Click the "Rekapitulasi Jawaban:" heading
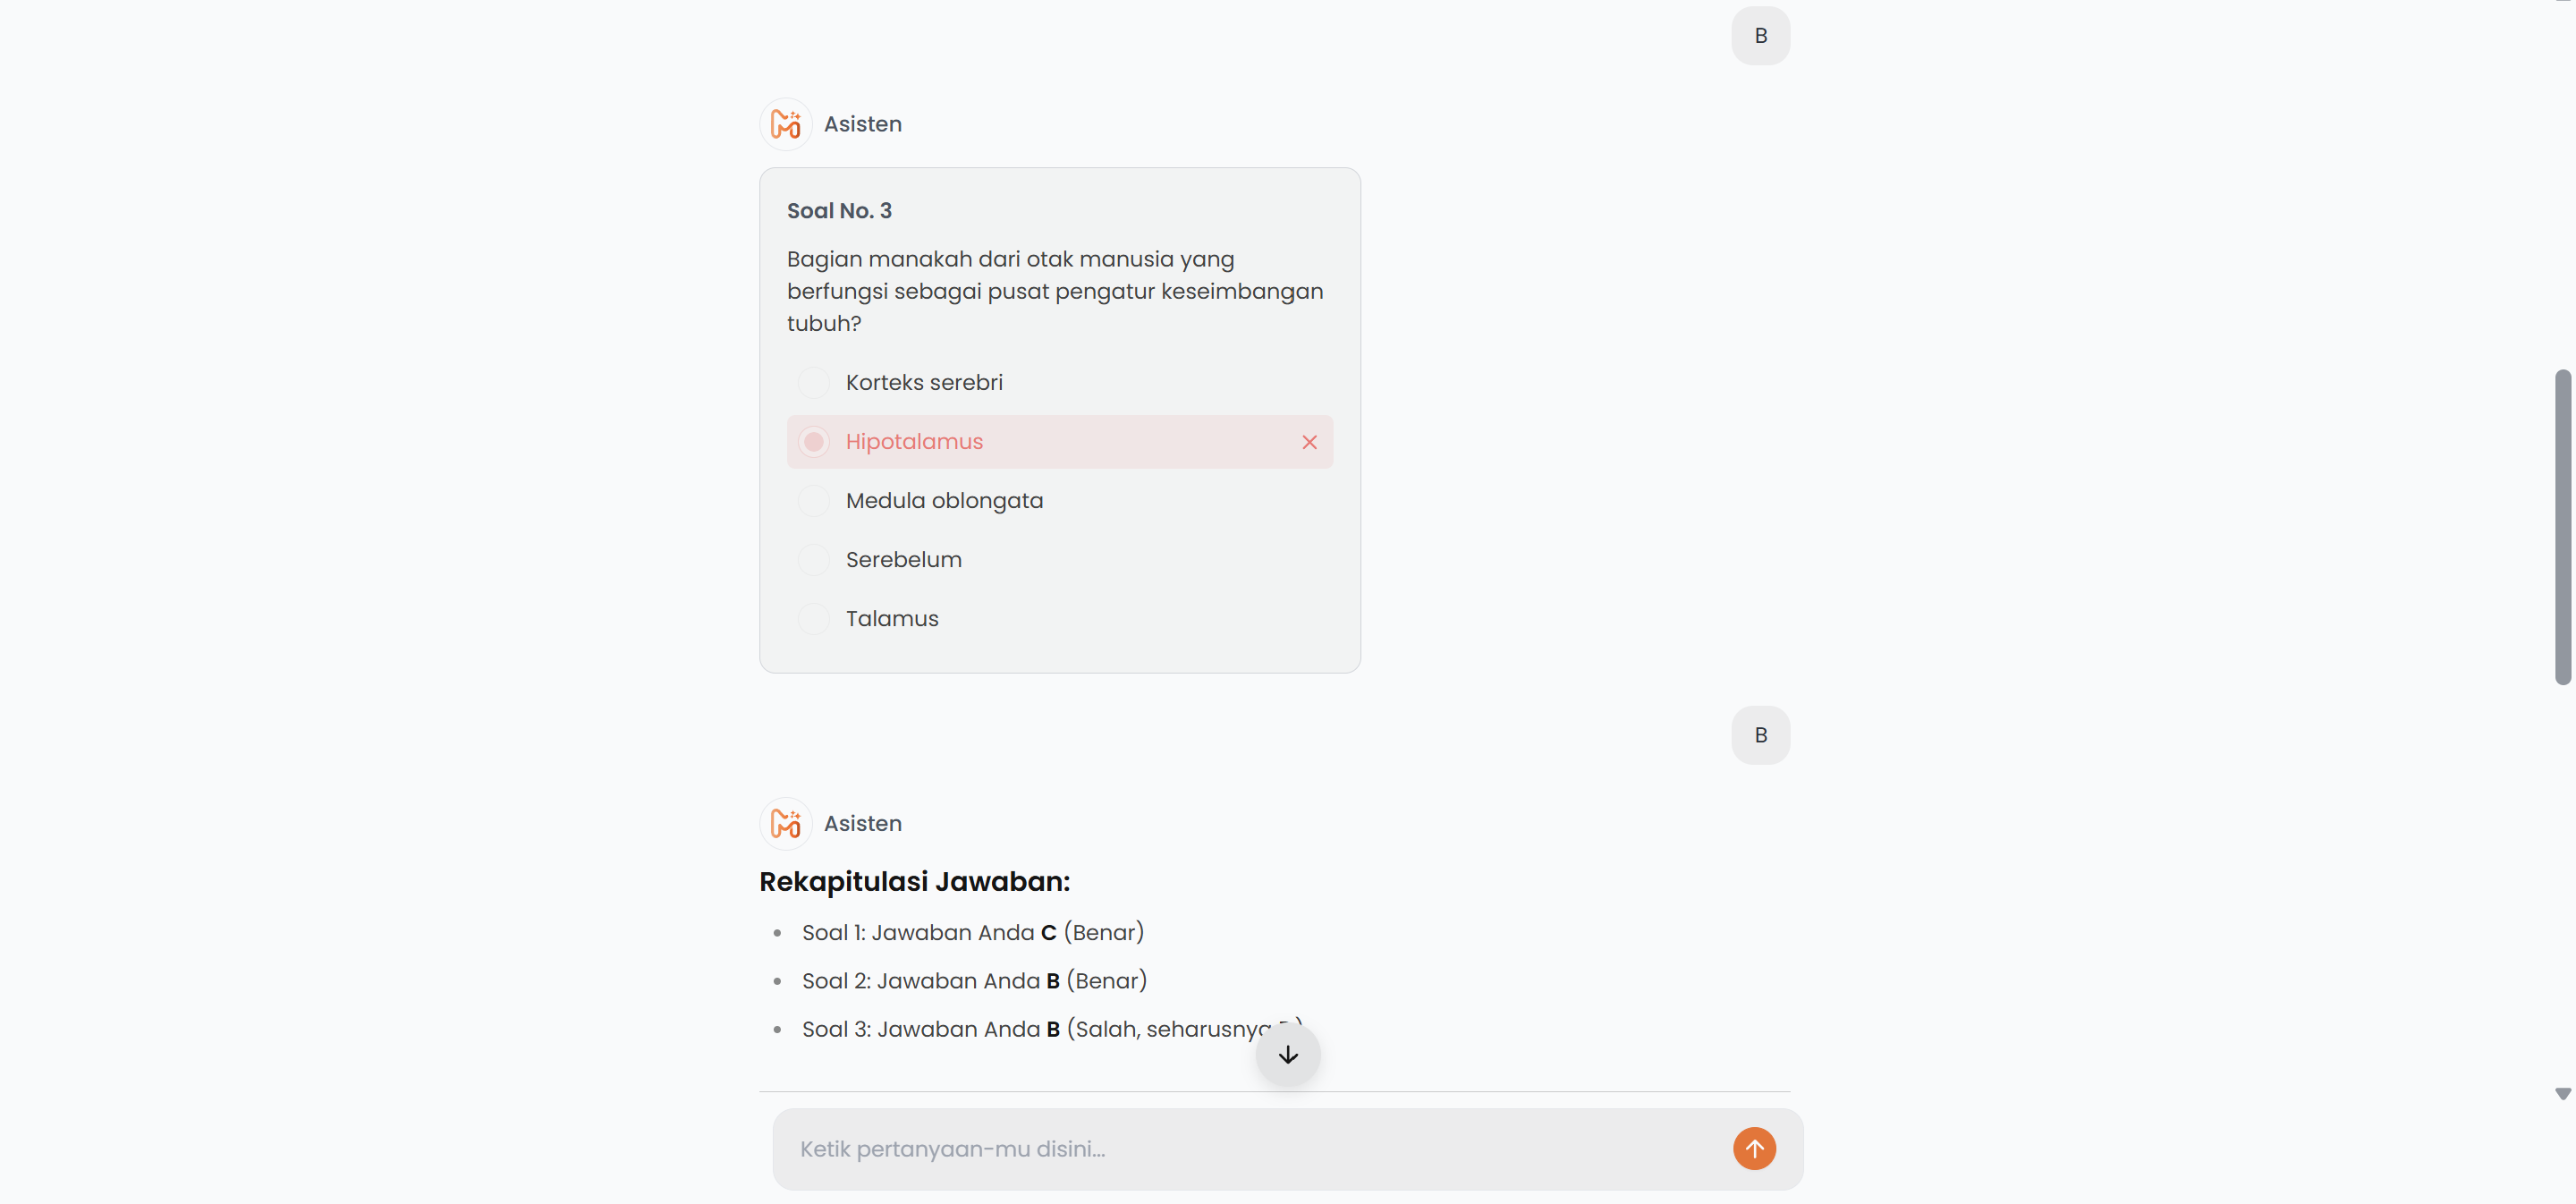 [x=914, y=881]
